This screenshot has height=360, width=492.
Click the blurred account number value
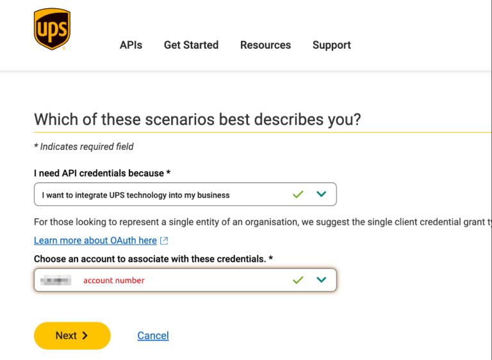coord(56,280)
